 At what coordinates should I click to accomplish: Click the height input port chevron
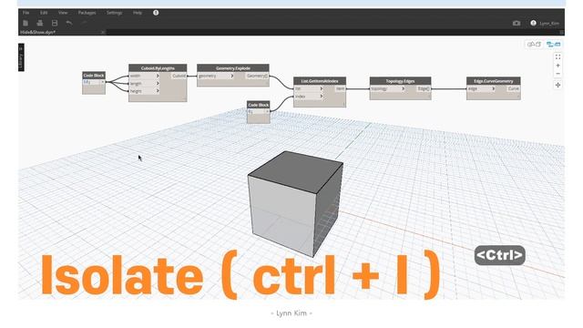pos(158,91)
